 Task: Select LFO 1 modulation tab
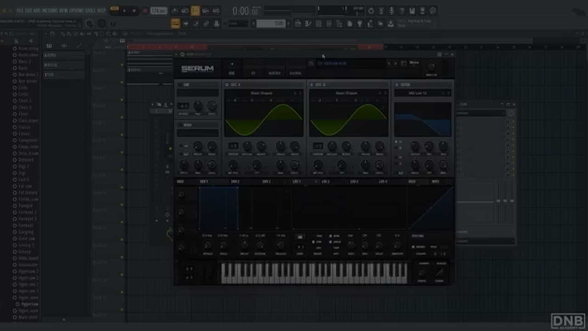click(x=296, y=182)
